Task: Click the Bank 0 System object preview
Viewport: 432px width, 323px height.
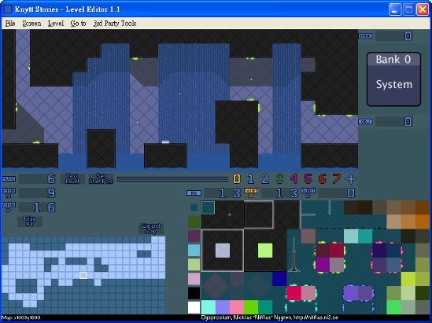Action: click(x=393, y=79)
